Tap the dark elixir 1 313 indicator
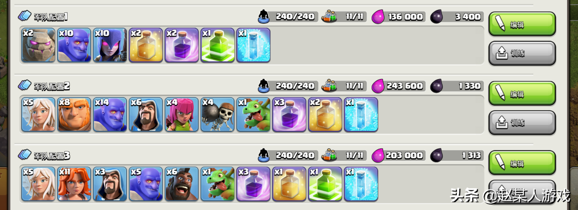 pyautogui.click(x=456, y=155)
